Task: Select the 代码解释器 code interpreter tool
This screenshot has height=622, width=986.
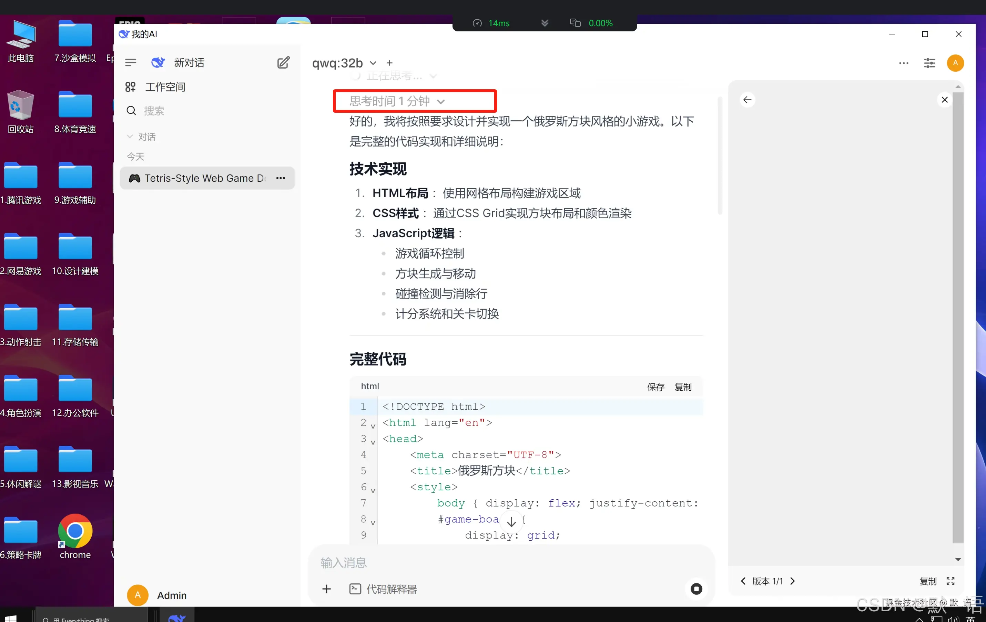Action: [383, 589]
